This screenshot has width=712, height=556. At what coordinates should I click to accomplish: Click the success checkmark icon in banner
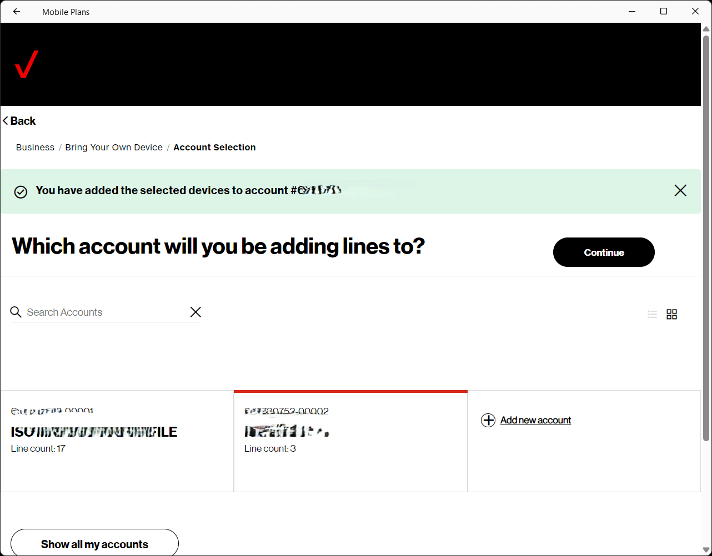21,192
